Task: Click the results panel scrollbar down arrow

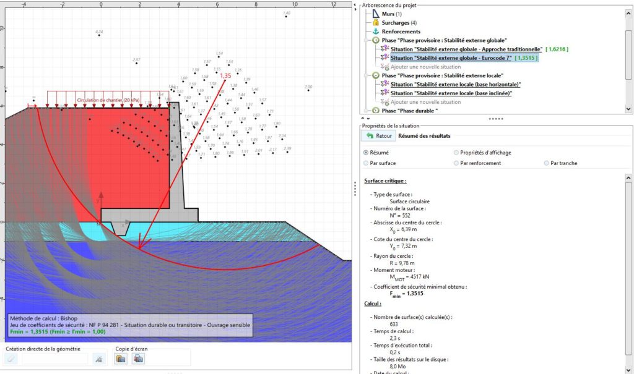Action: tap(628, 370)
